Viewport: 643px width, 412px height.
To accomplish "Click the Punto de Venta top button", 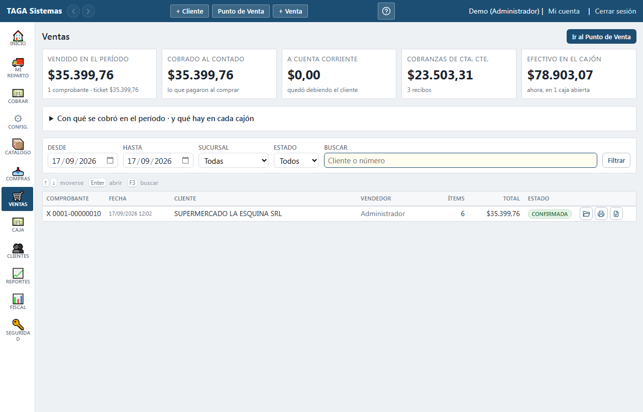I will tap(241, 11).
